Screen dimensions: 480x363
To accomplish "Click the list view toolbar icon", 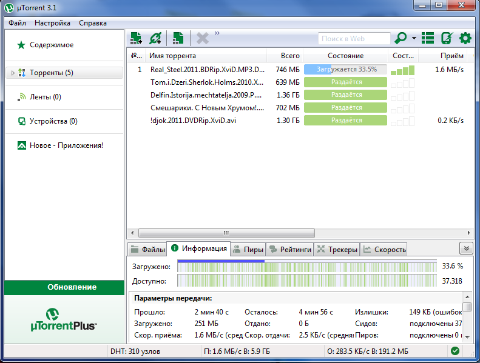I will 428,38.
